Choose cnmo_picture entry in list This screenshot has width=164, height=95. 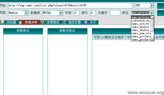(141, 36)
